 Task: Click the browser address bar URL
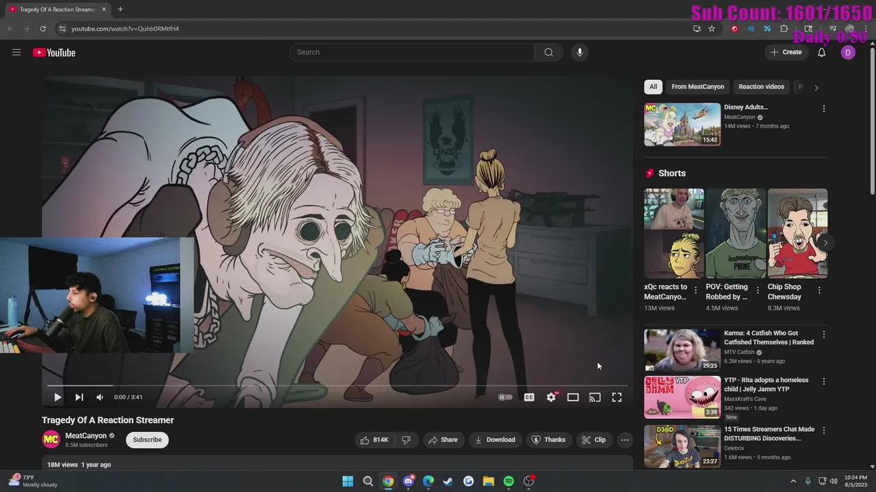125,29
